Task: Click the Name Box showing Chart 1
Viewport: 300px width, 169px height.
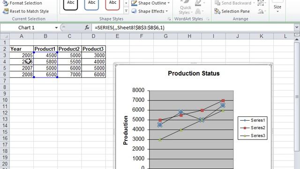Action: coord(27,28)
